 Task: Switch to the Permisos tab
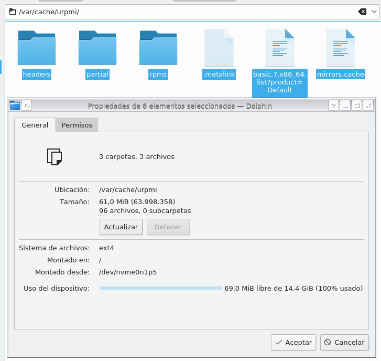77,125
